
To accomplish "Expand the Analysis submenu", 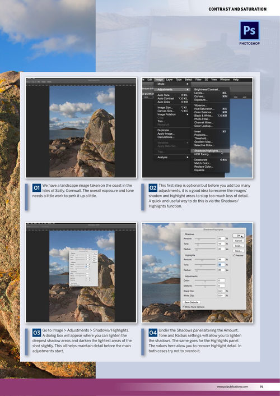I will [x=172, y=157].
